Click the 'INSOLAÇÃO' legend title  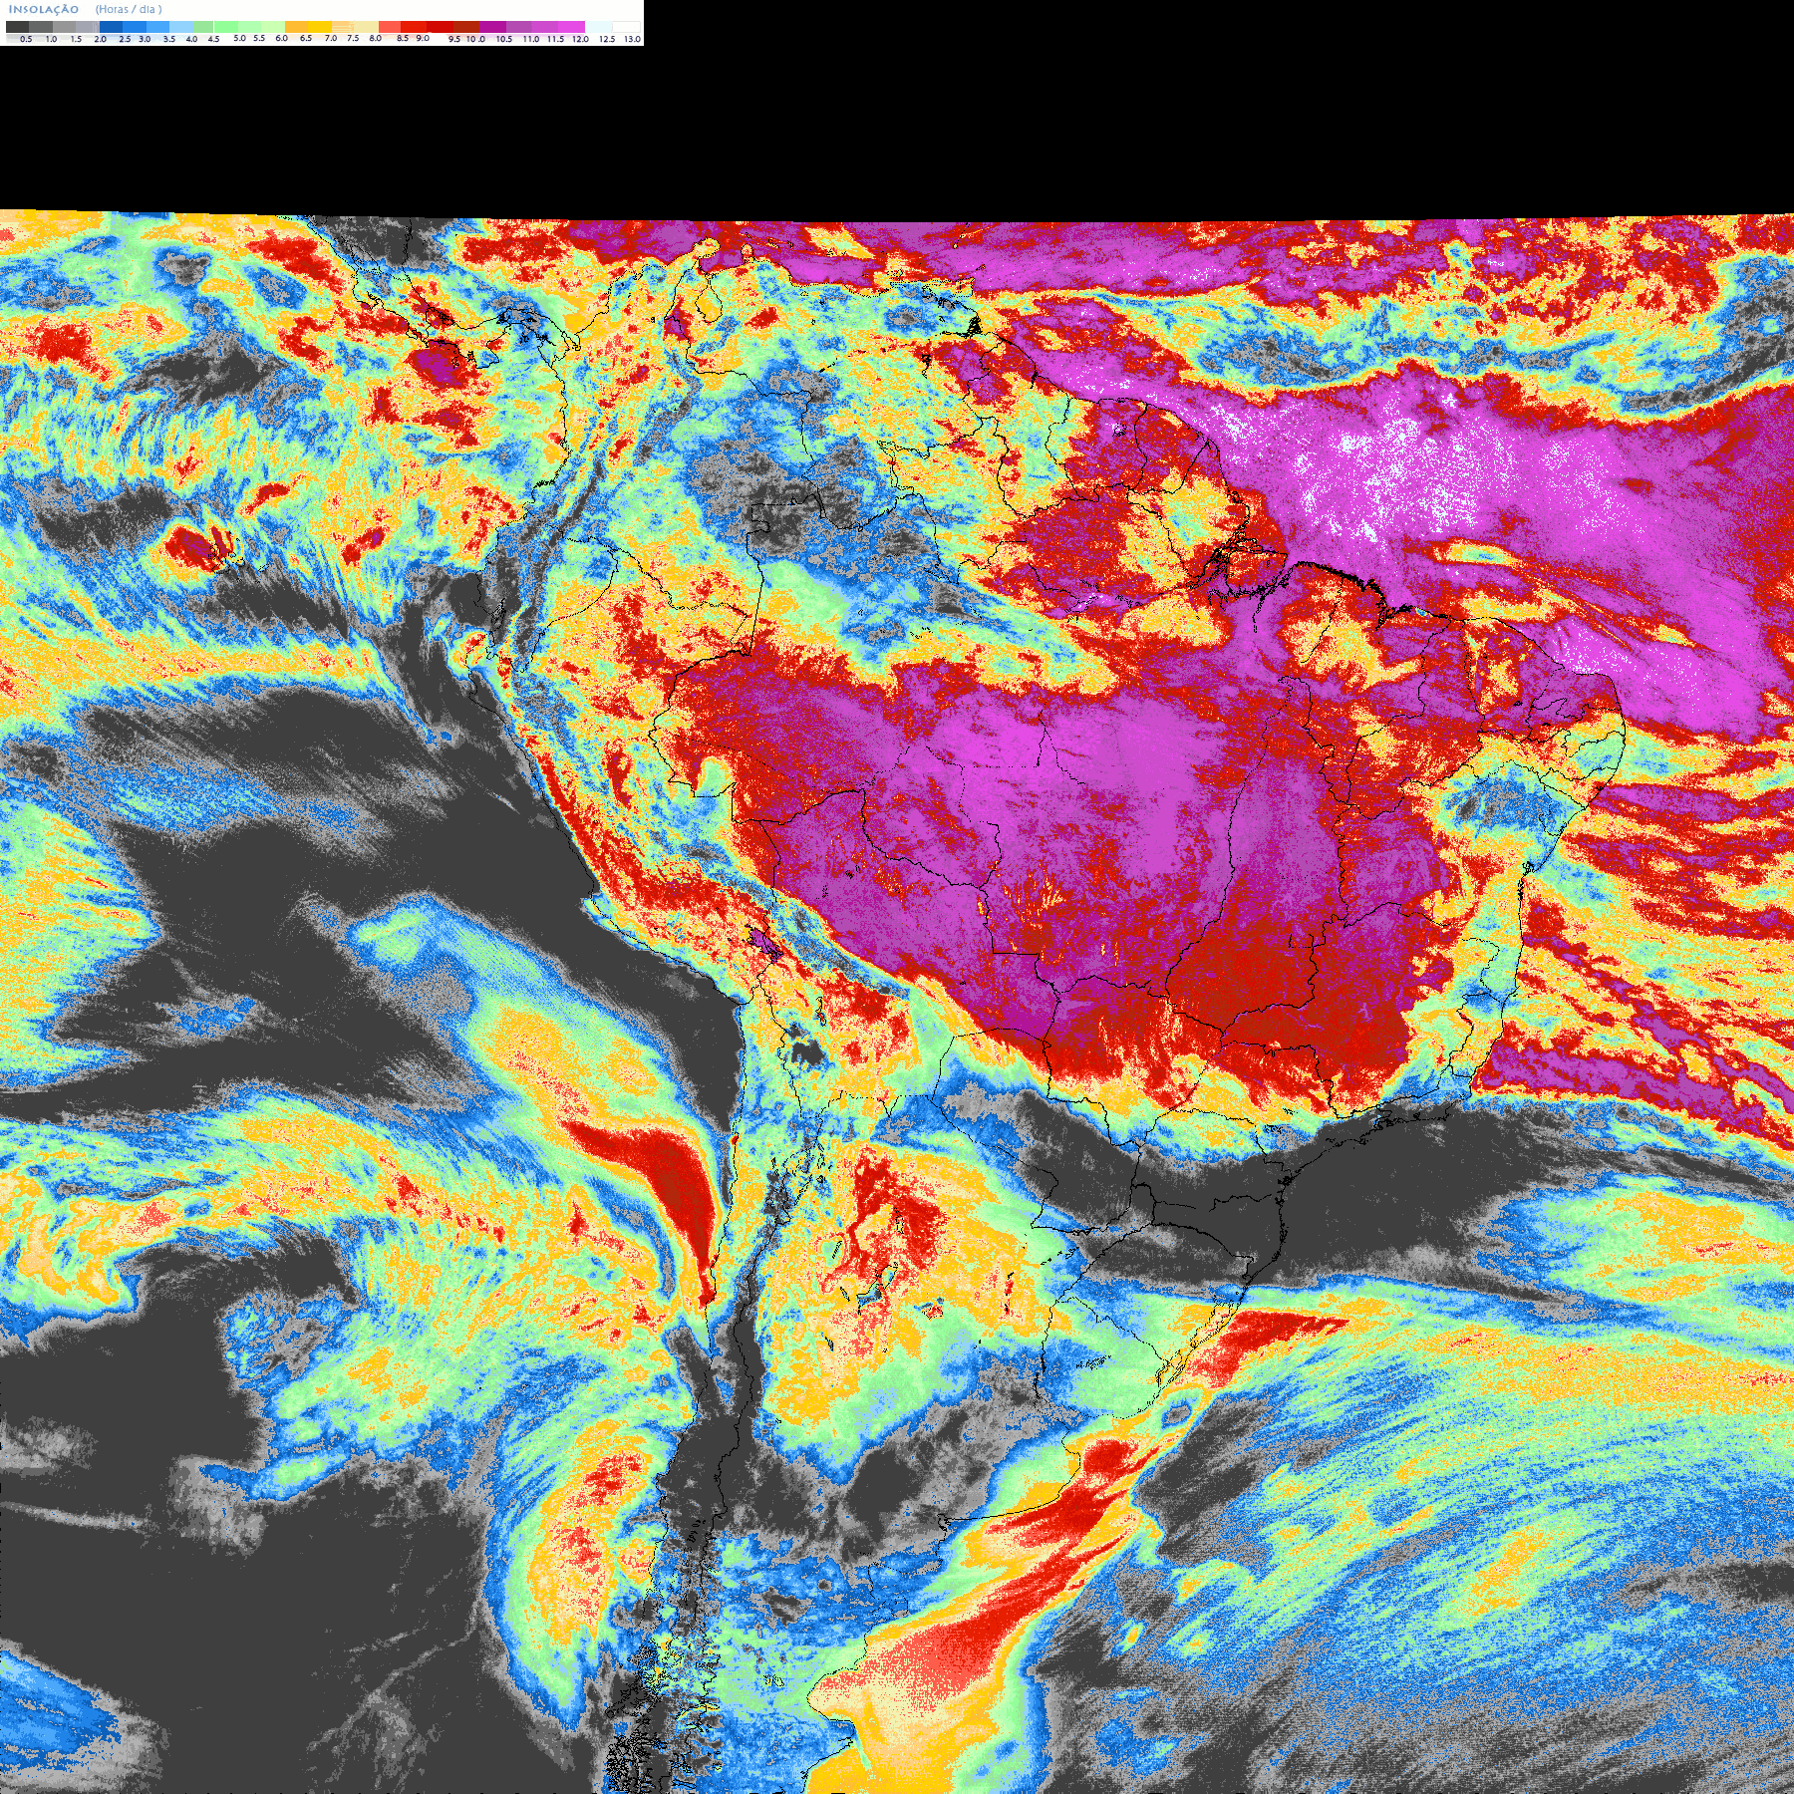[x=44, y=9]
